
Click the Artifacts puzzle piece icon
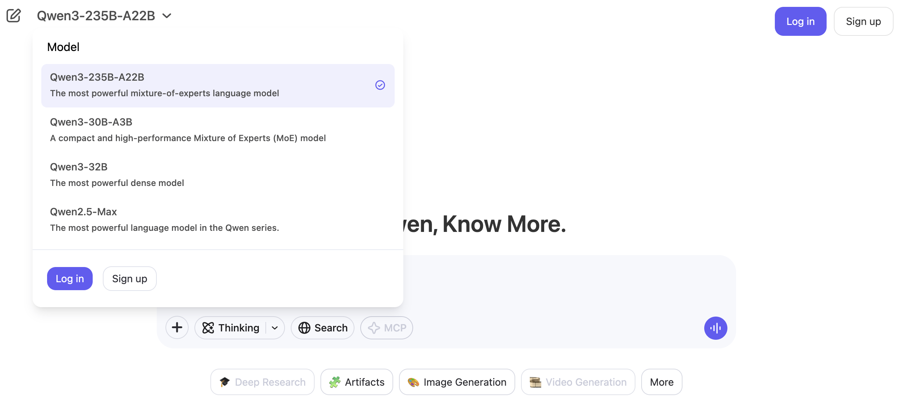(335, 382)
